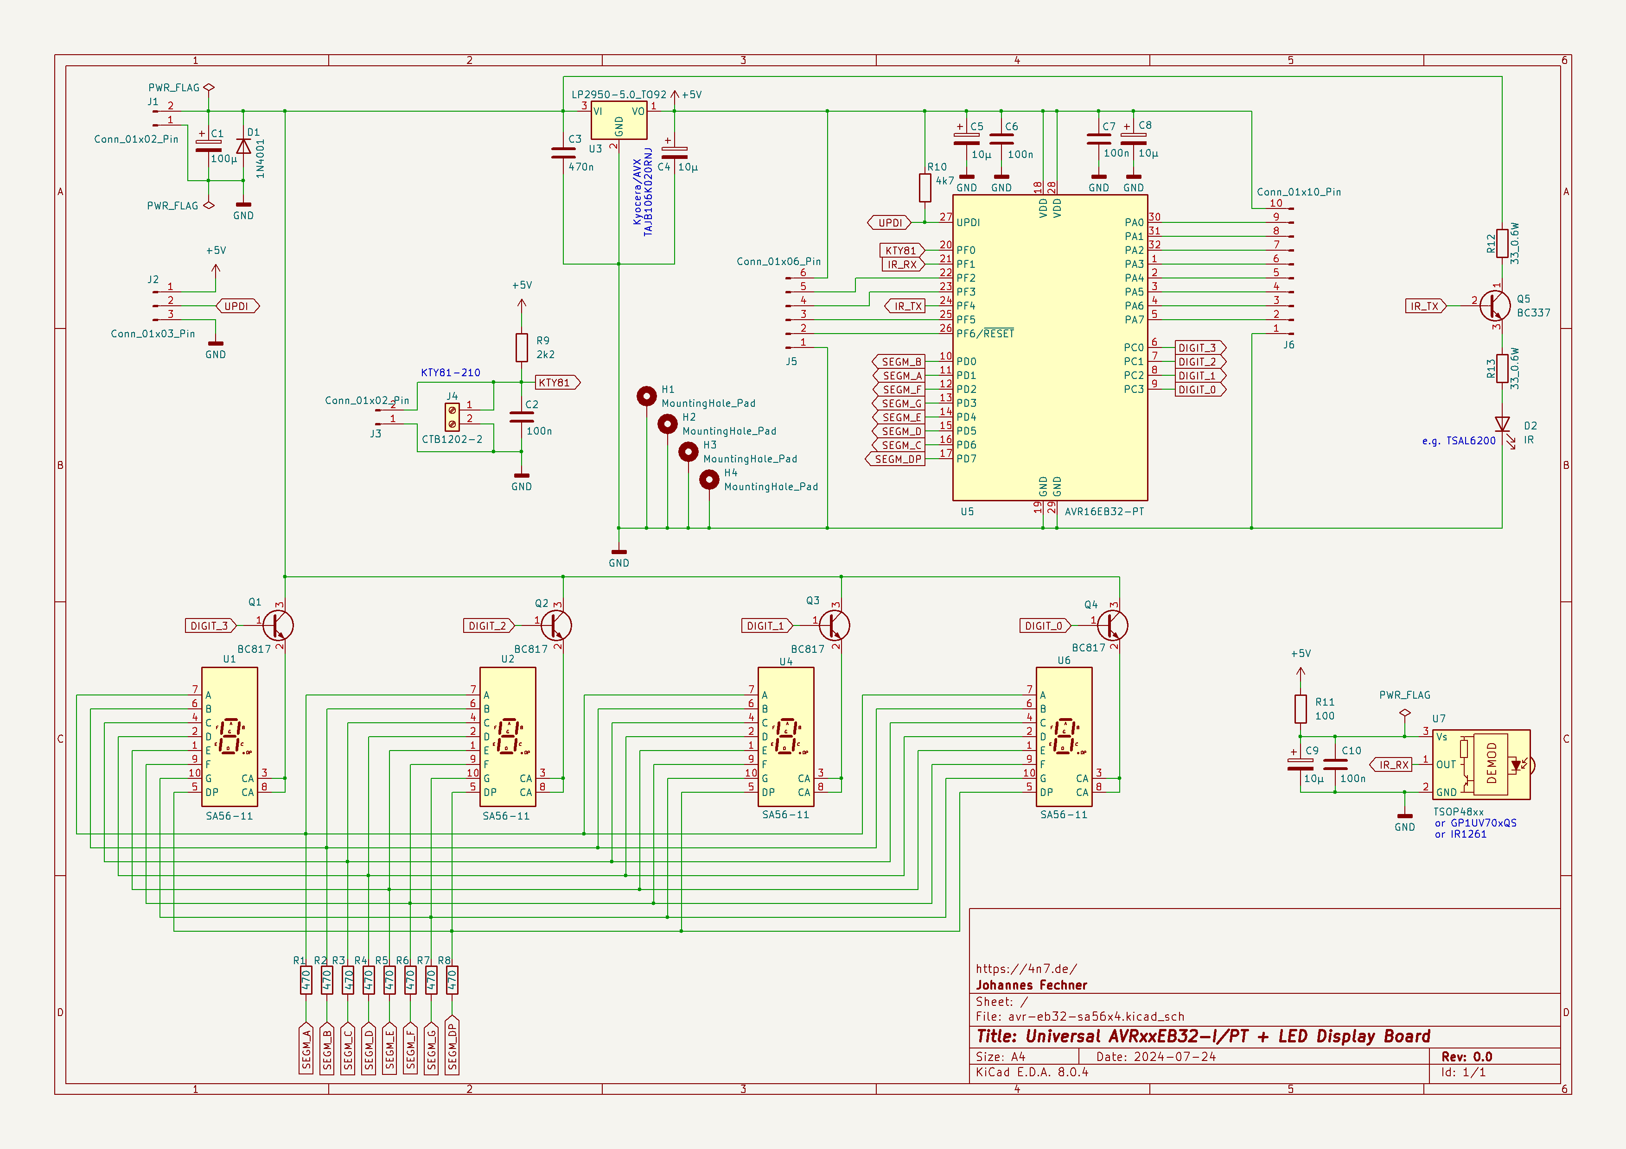This screenshot has width=1626, height=1149.
Task: Click the KTY81 label at PF0
Action: [x=902, y=251]
